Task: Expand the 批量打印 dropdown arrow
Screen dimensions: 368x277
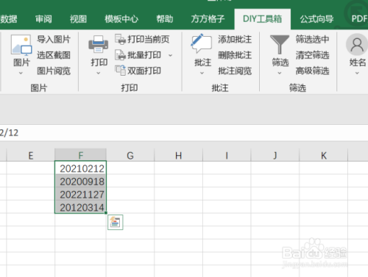Action: coord(170,55)
